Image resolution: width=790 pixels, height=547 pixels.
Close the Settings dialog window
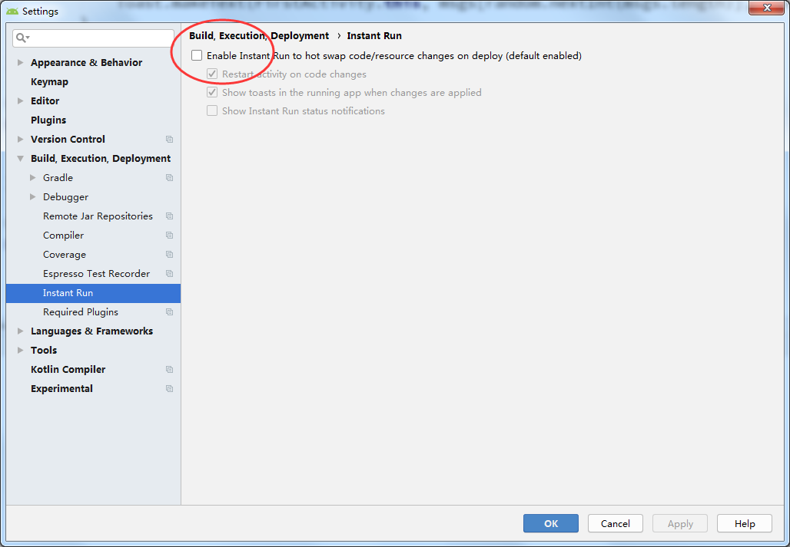(768, 8)
